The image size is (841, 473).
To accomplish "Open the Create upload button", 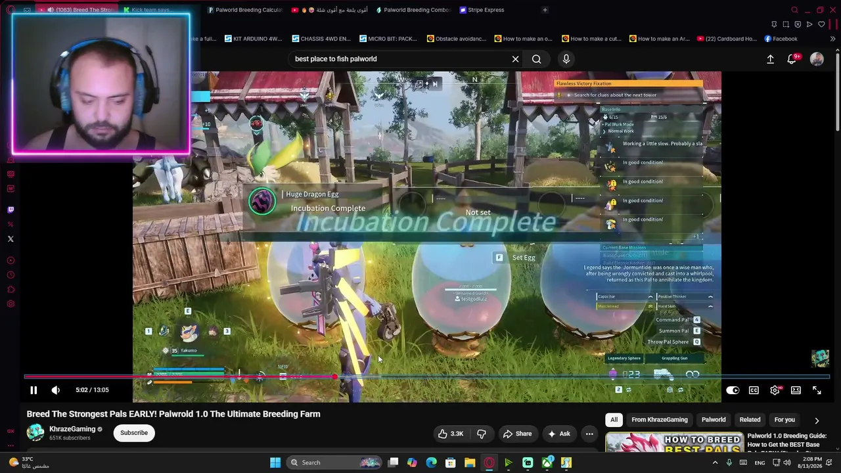I will click(x=770, y=59).
